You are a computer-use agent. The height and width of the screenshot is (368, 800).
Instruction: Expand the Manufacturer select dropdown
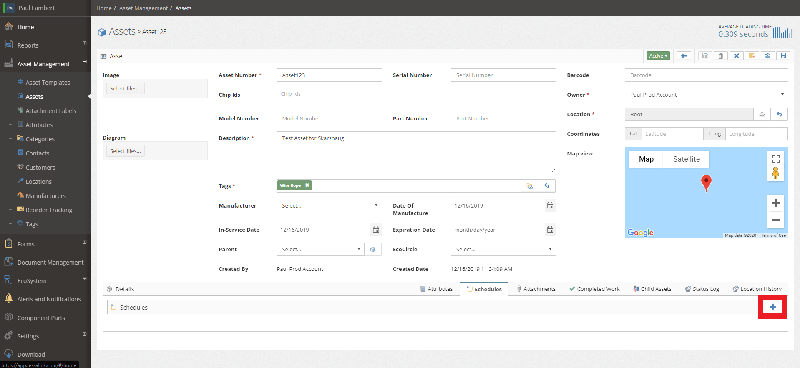(329, 205)
